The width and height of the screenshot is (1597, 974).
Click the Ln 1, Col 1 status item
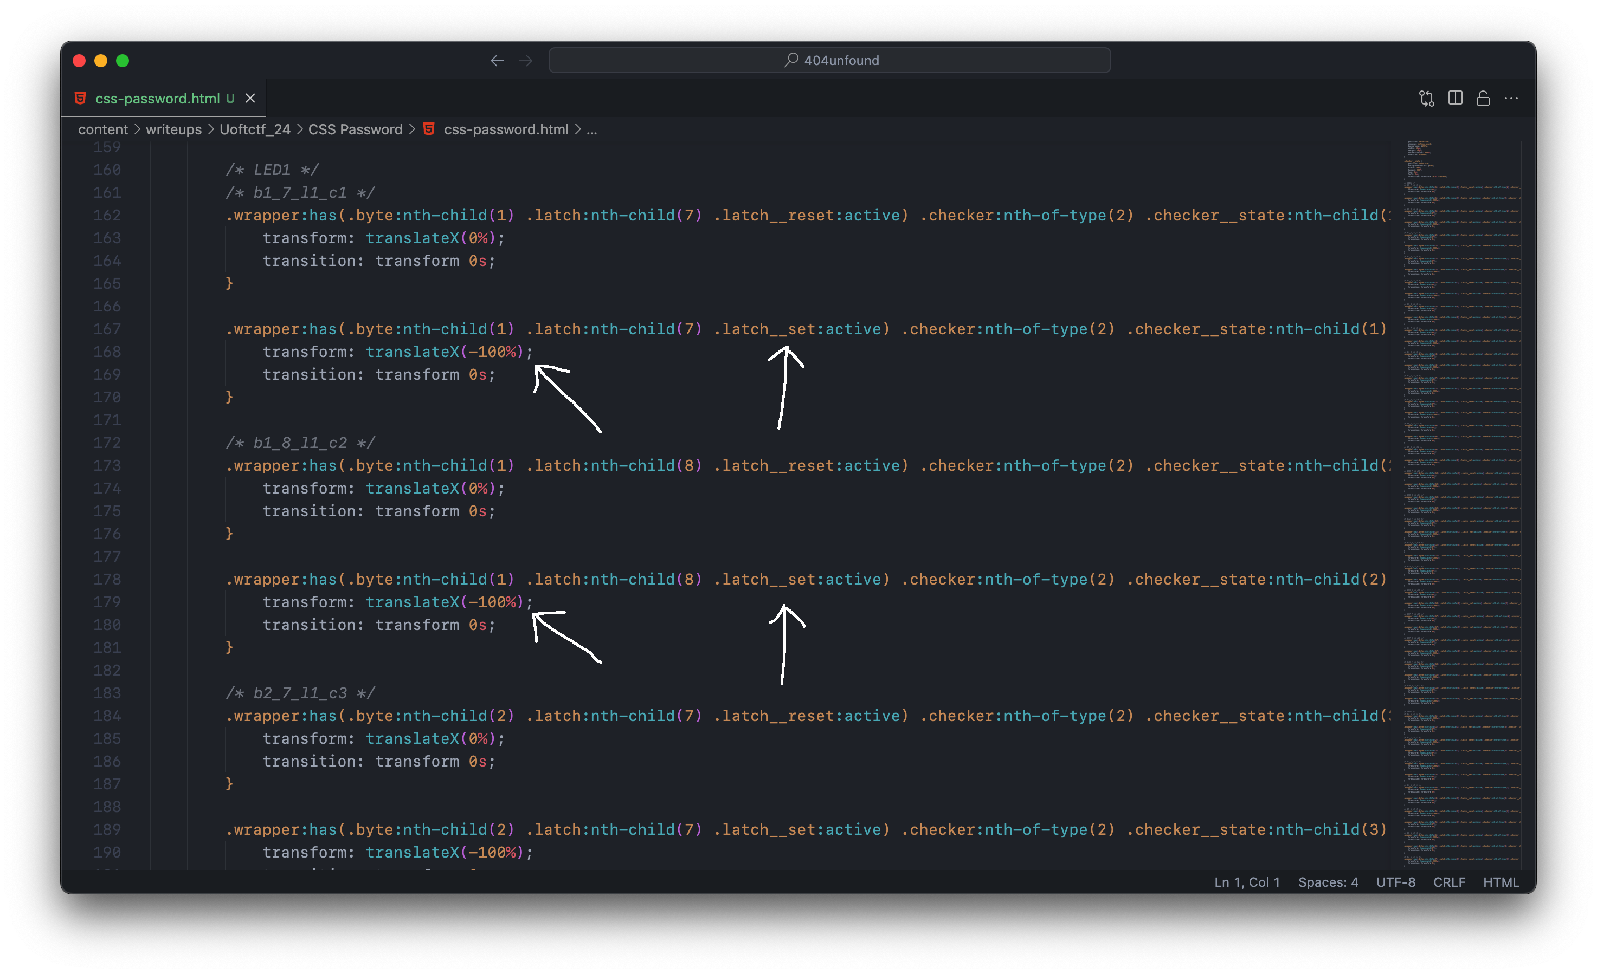coord(1246,881)
